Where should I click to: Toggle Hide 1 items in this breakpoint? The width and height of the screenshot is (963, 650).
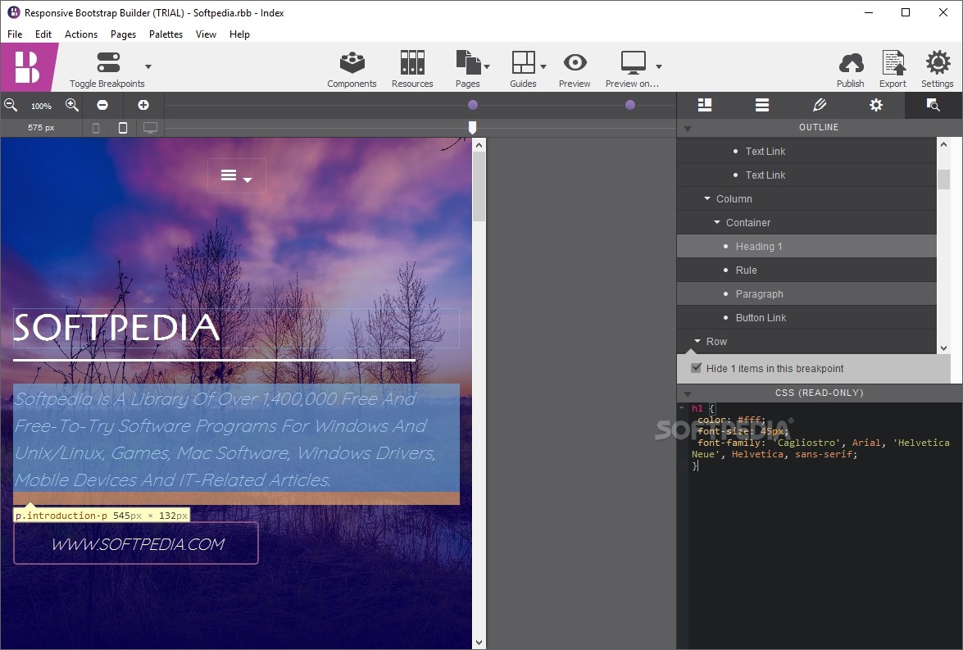click(696, 368)
